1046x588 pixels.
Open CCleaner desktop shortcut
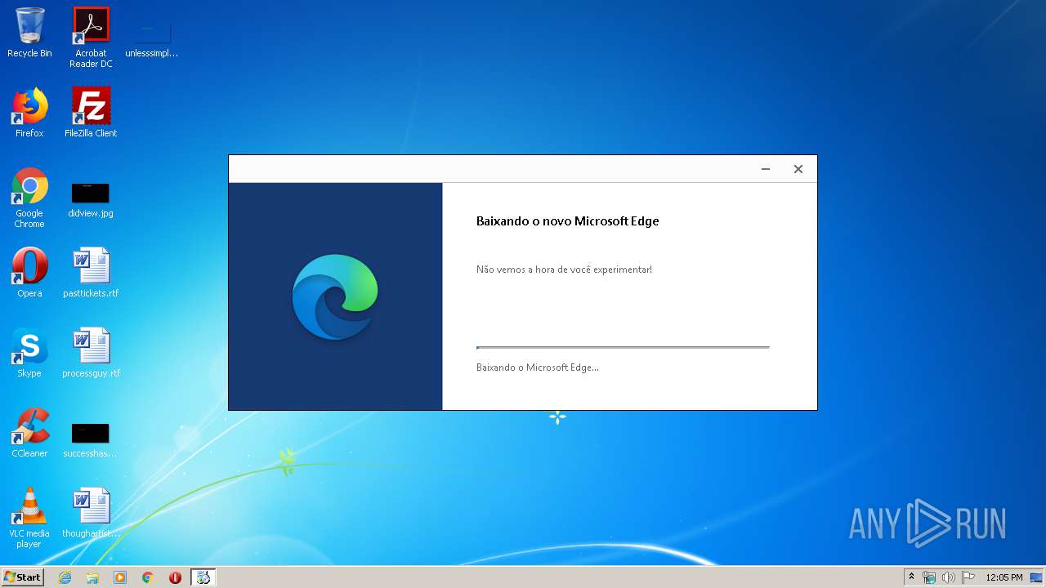[x=29, y=433]
